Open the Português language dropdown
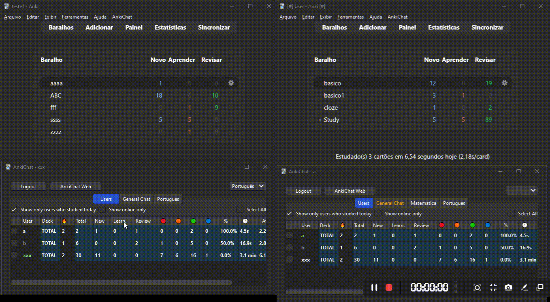The width and height of the screenshot is (550, 302). [247, 186]
